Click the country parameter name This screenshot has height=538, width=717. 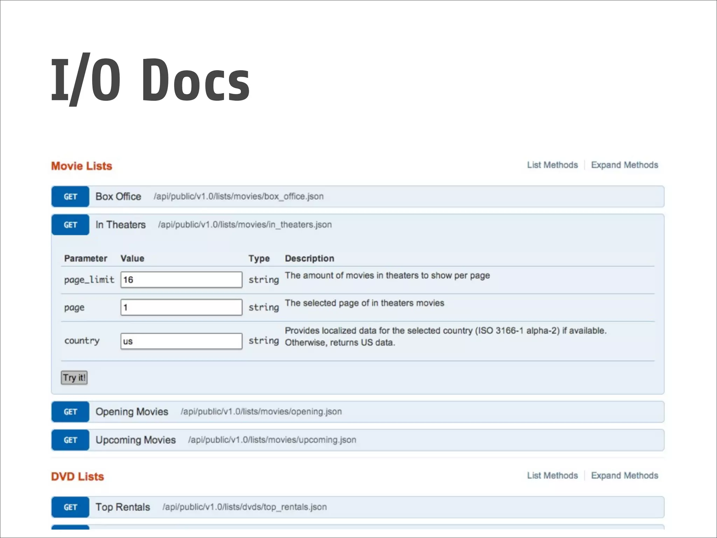coord(82,341)
